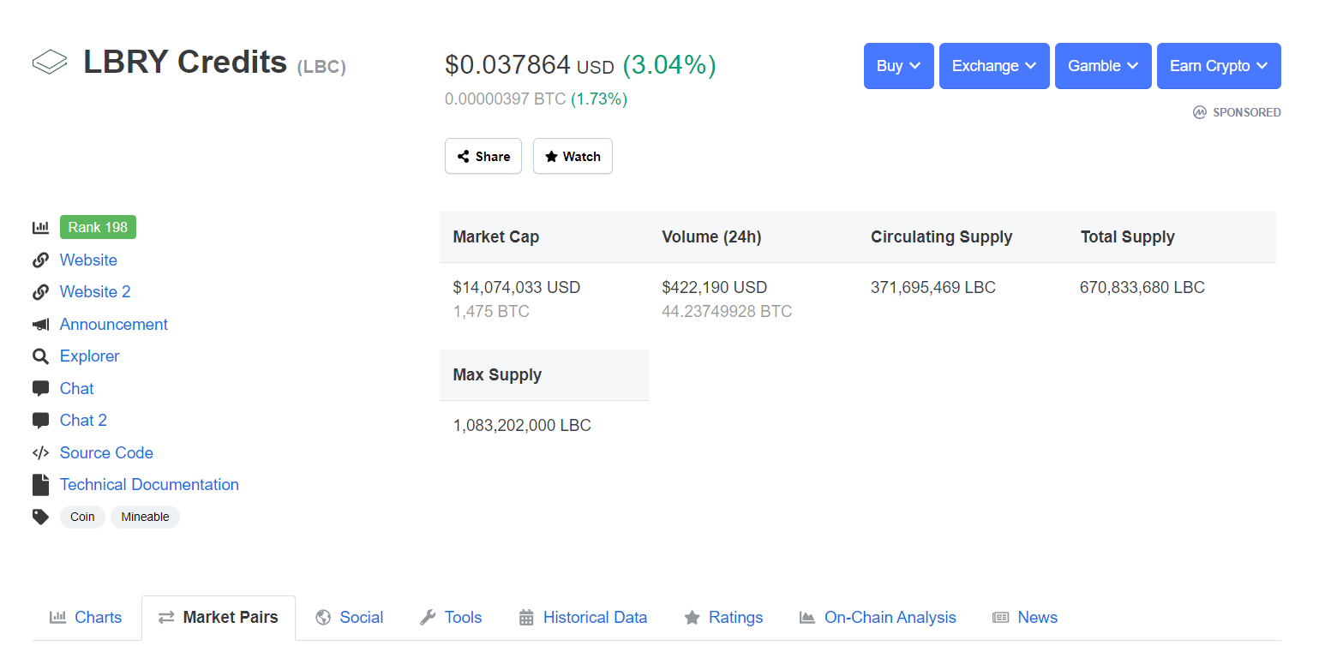
Task: Select the On-Chain Analysis tab
Action: pos(878,618)
